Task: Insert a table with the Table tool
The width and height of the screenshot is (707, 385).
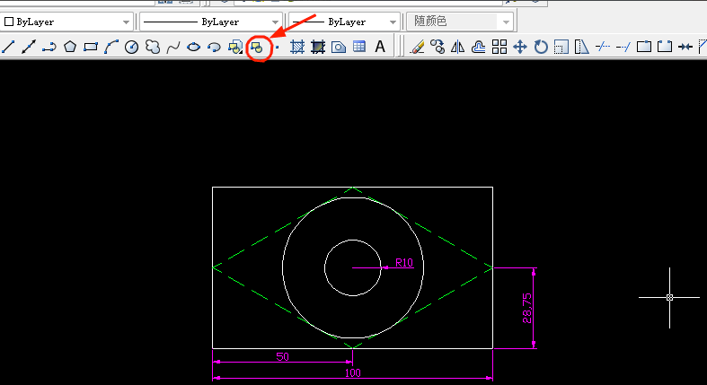Action: coord(359,47)
